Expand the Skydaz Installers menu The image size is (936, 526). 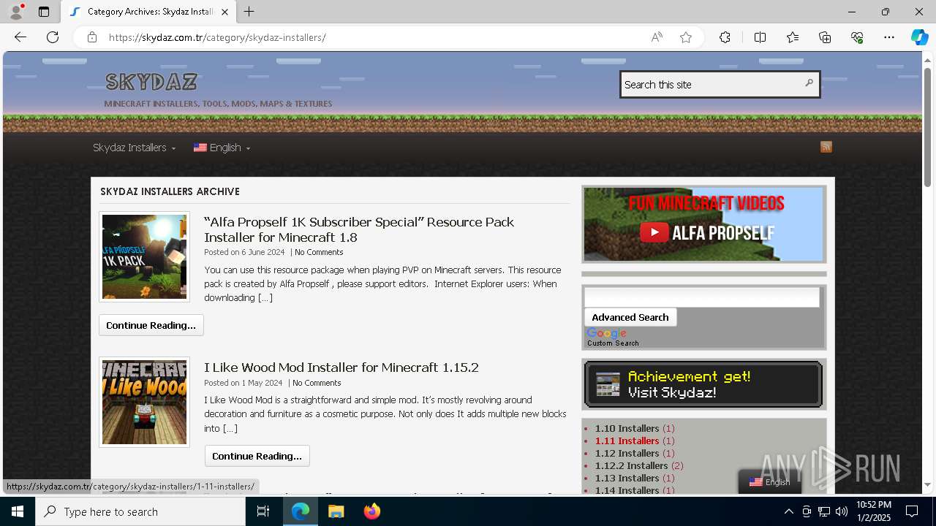coord(134,148)
